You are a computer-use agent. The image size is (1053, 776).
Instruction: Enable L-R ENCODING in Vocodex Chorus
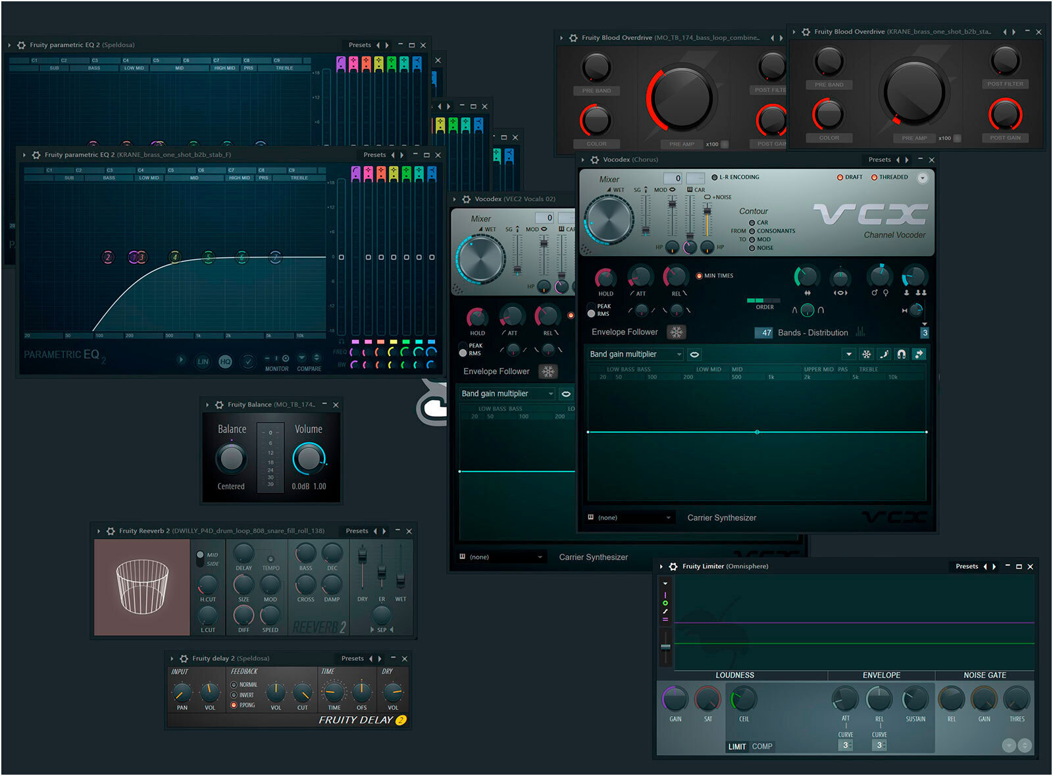(715, 177)
